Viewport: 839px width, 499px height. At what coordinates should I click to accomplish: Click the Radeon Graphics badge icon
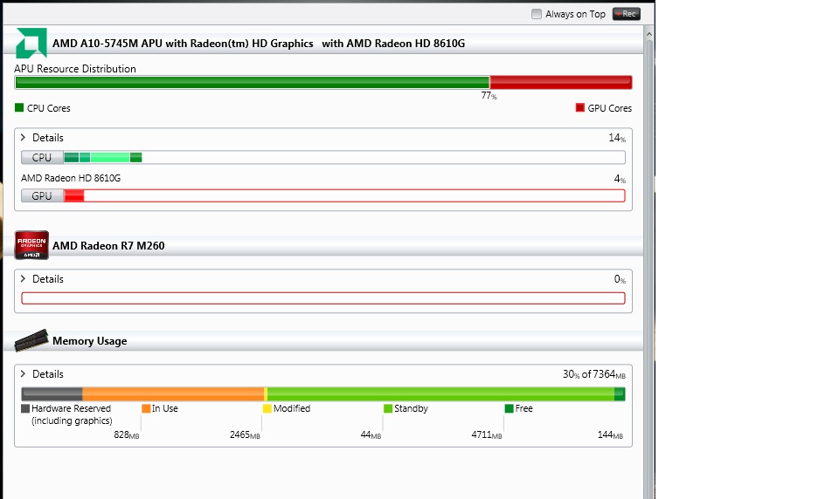[31, 245]
